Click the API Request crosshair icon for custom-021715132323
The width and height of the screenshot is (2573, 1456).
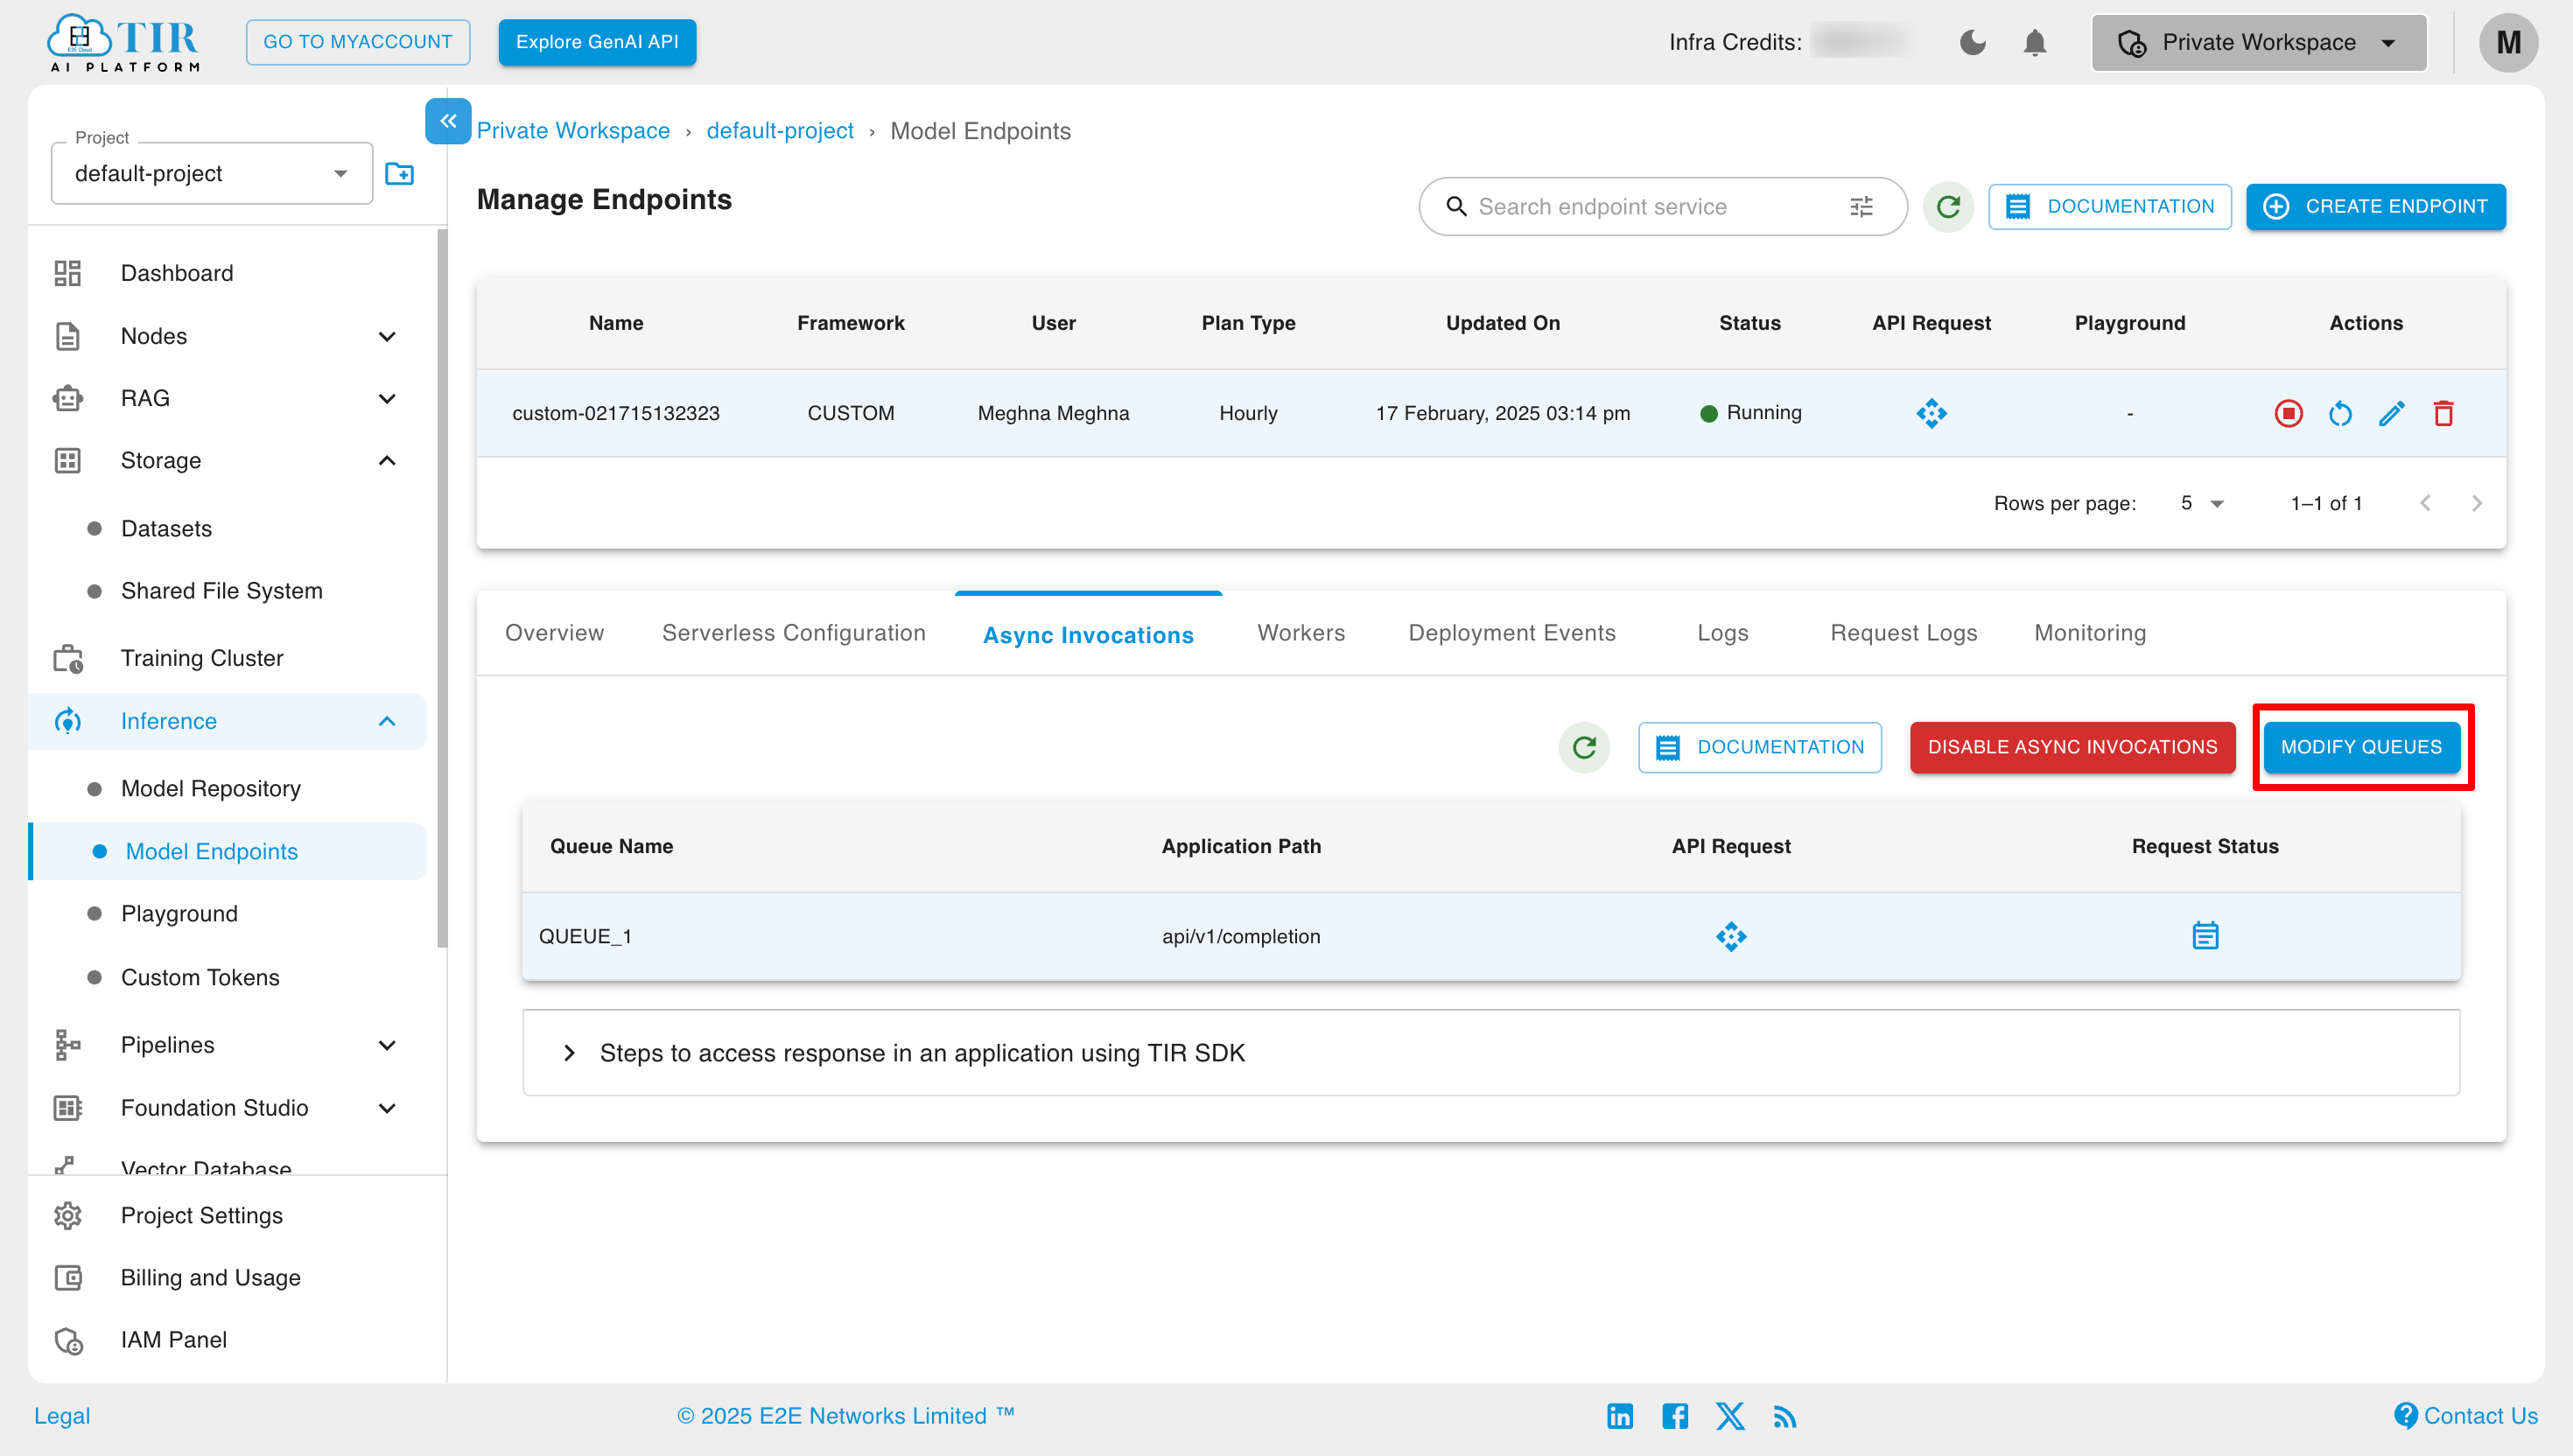coord(1932,414)
